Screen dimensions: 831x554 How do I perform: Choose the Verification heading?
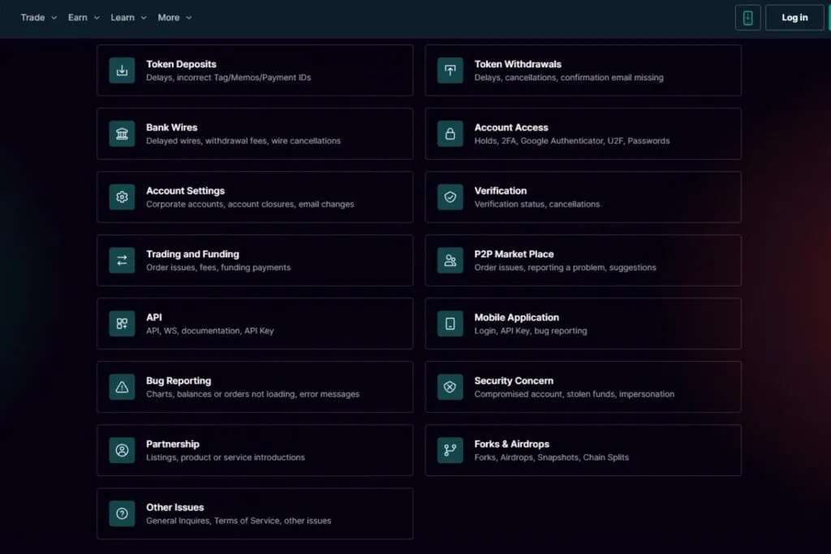coord(500,191)
